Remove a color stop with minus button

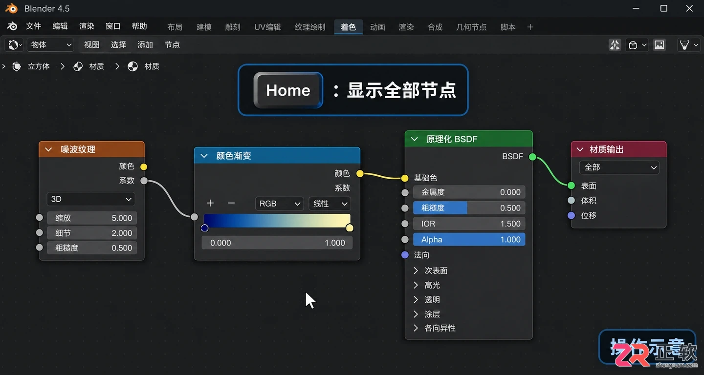(232, 204)
